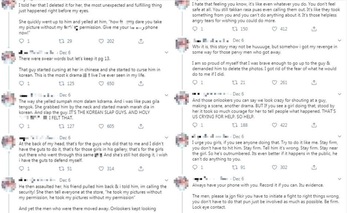Retweet the tweet showing 51 retweets
Screen dimensions: 348x213
(61, 169)
